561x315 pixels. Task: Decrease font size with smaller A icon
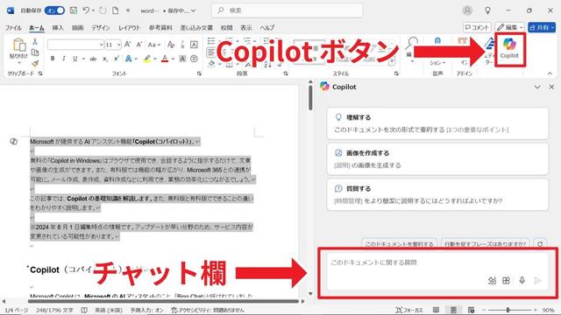tap(139, 45)
